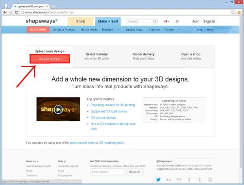This screenshot has height=185, width=244.
Task: Select the Upload your design step
Action: pos(49,51)
